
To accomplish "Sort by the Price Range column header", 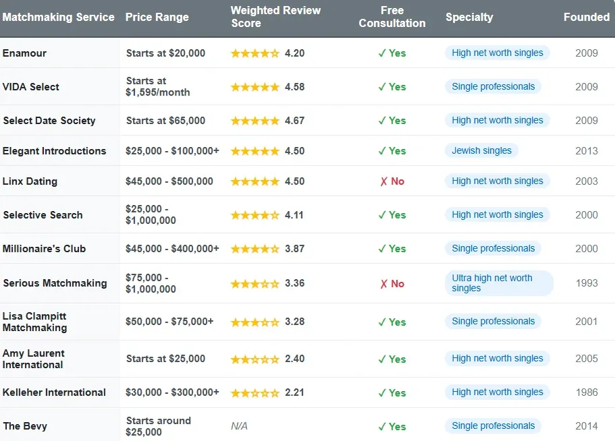I will click(x=157, y=17).
